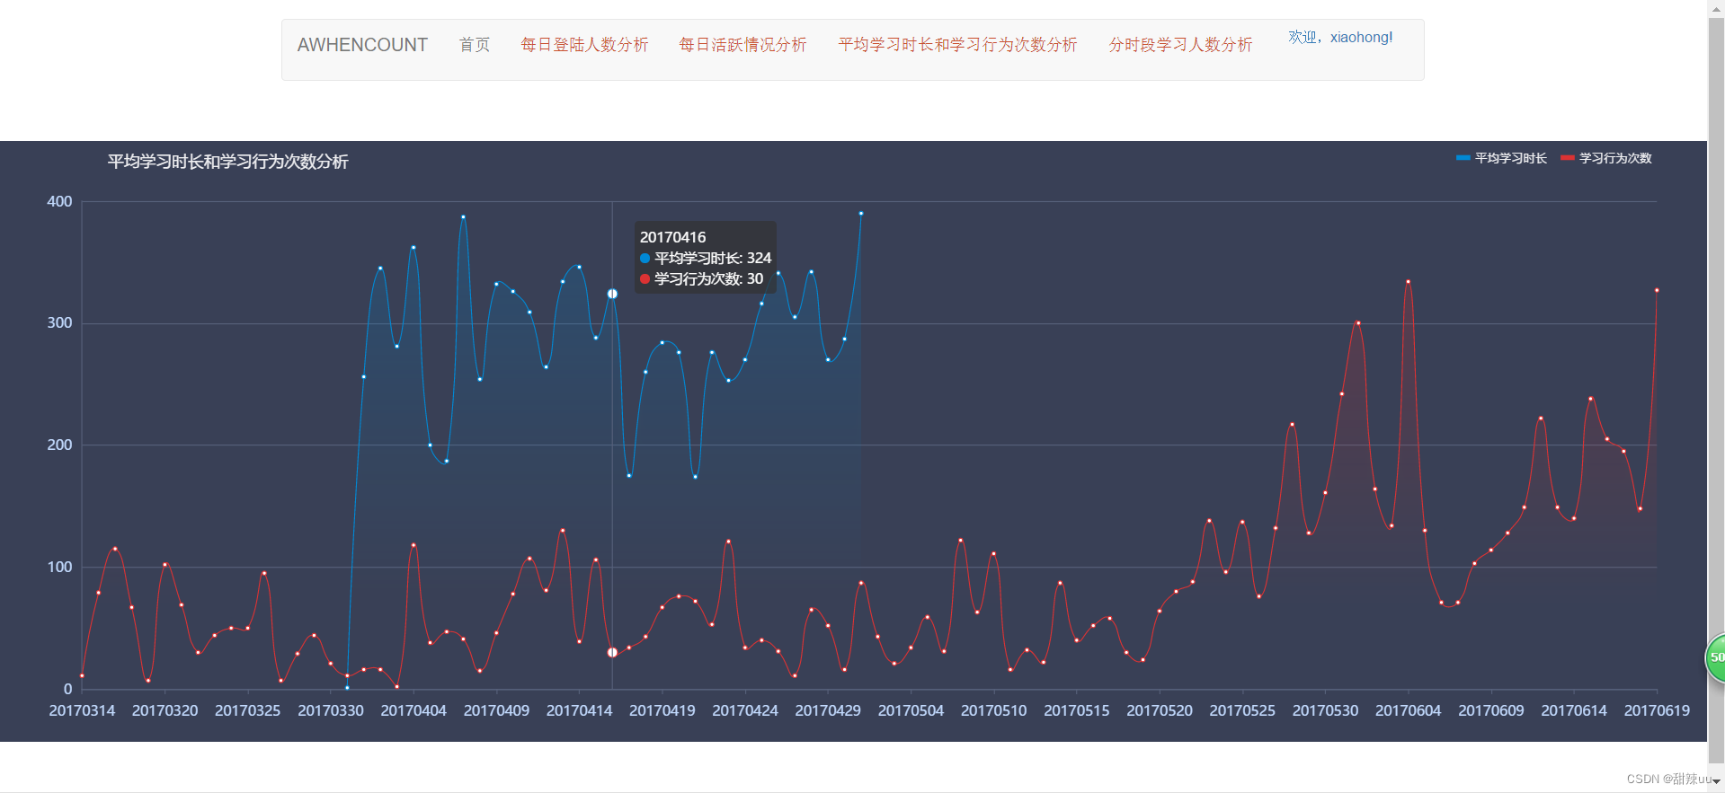Open 分时段学习人数分析 page
This screenshot has height=793, width=1725.
pyautogui.click(x=1180, y=45)
